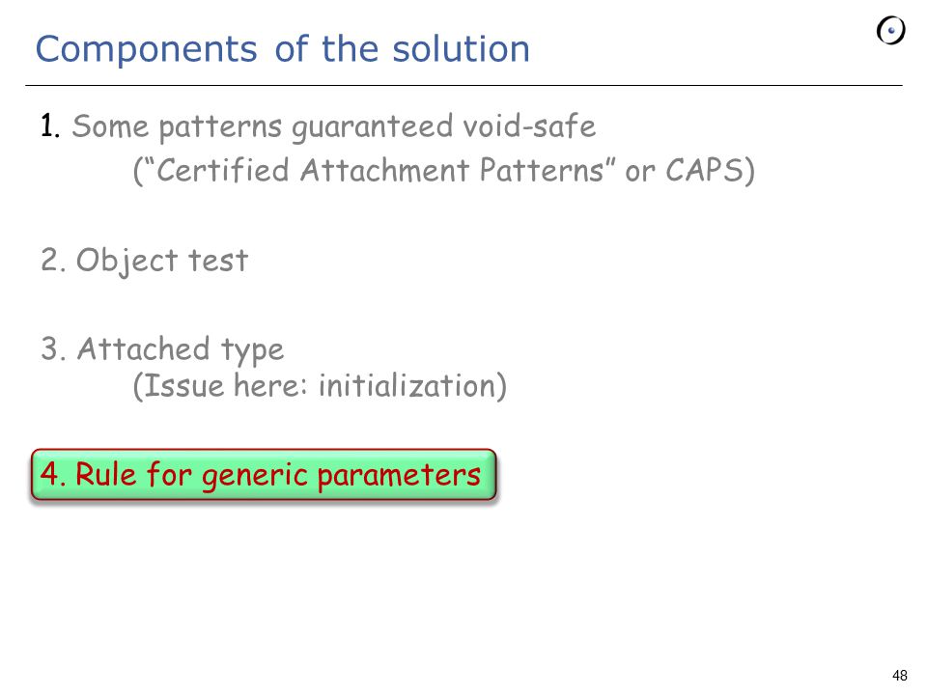Screen dimensions: 927x695
Task: Select the word initialization
Action: (407, 385)
